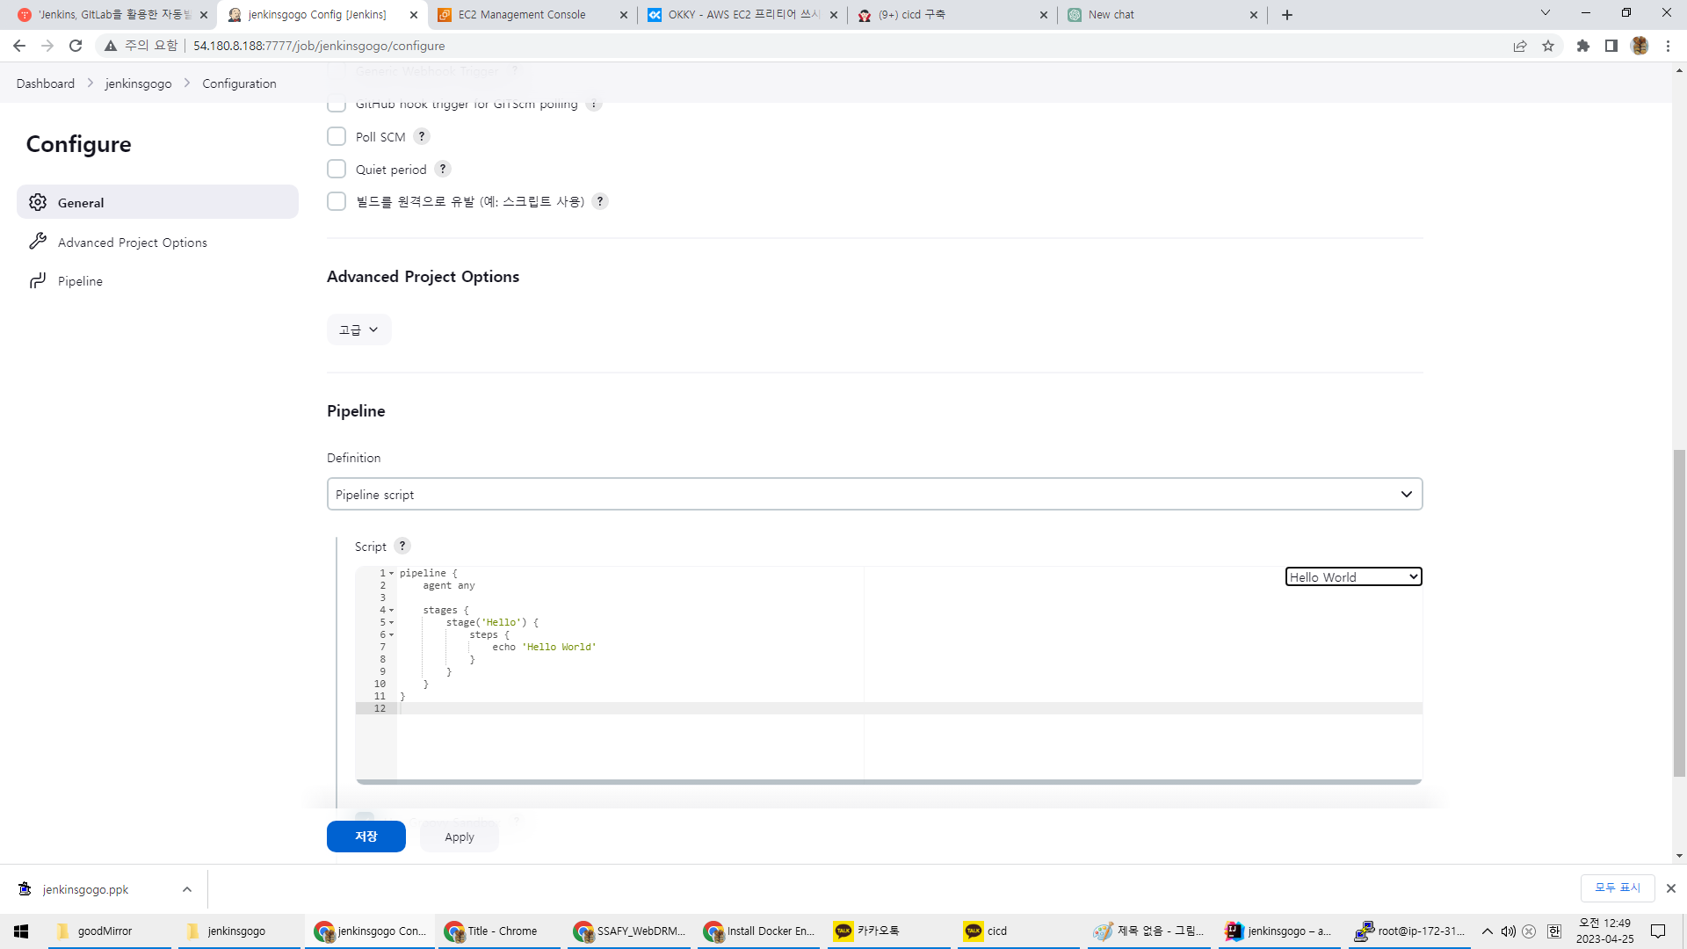Select Pipeline in the Configure sidebar
The image size is (1687, 949).
click(x=80, y=281)
